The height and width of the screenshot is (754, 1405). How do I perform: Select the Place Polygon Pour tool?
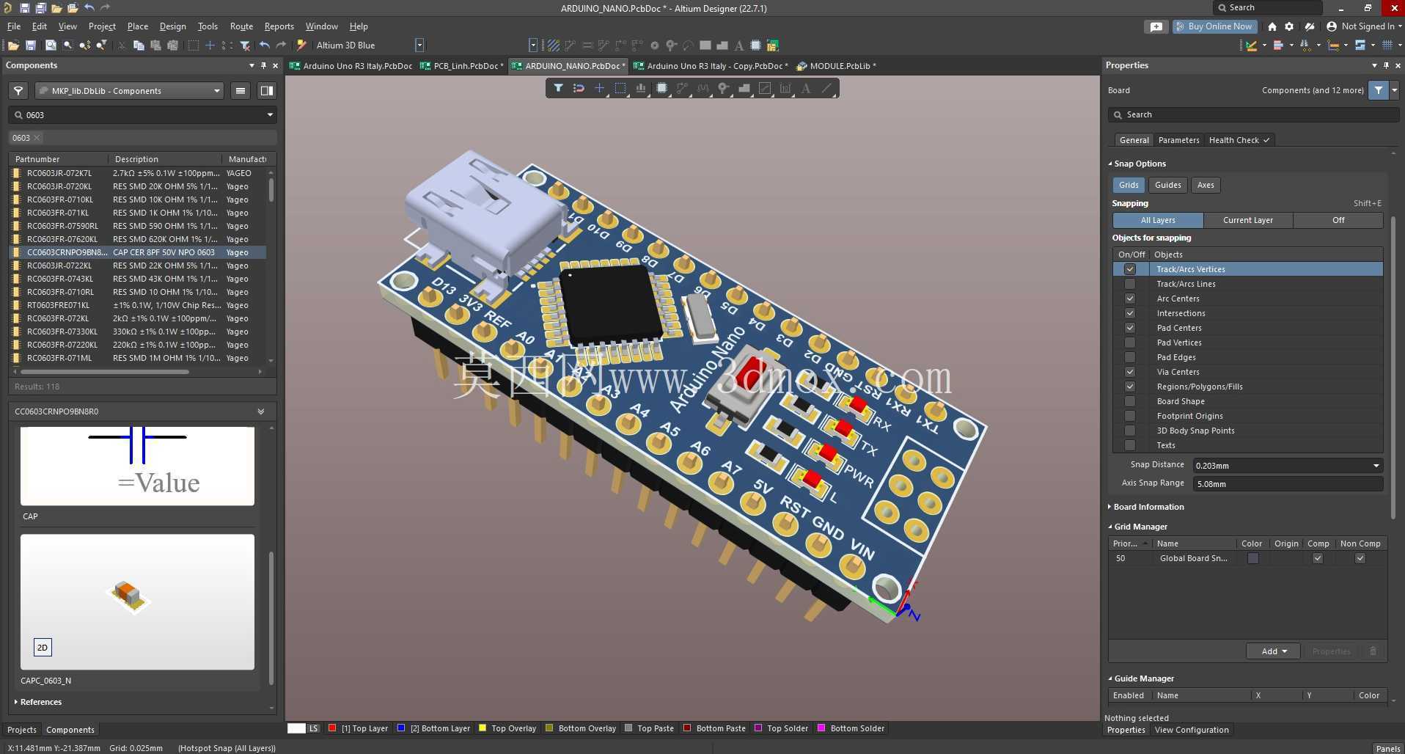tap(744, 88)
